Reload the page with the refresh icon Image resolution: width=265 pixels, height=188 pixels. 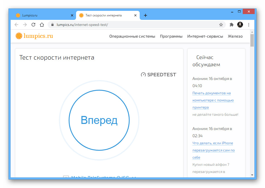(x=33, y=25)
